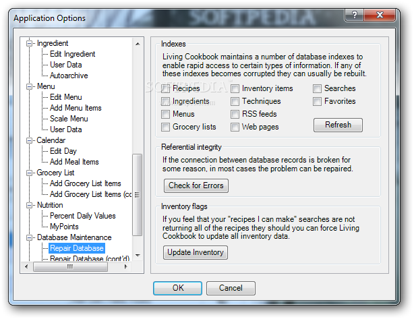
Task: Click the vertical scrollbar thumb in tree
Action: click(138, 195)
